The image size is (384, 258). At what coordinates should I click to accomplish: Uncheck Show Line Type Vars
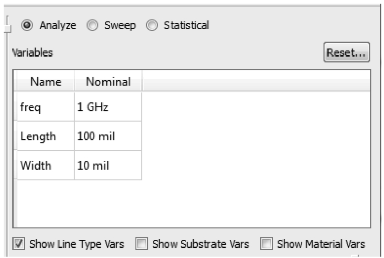click(19, 243)
